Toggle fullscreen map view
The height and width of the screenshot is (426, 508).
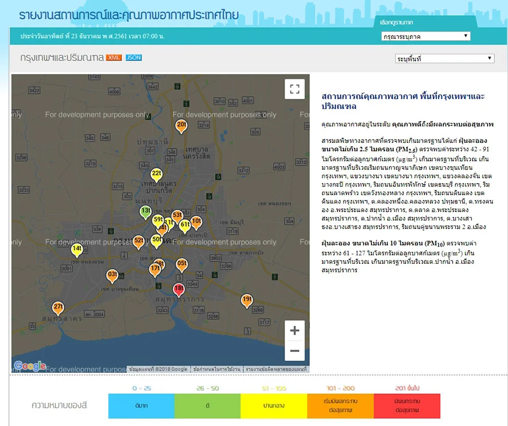click(x=295, y=89)
